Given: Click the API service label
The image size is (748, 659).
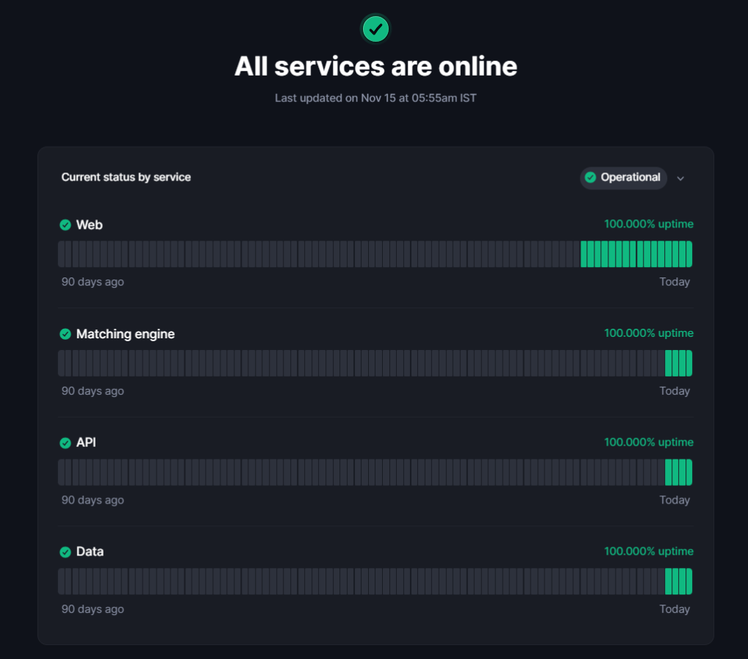Looking at the screenshot, I should [x=86, y=443].
